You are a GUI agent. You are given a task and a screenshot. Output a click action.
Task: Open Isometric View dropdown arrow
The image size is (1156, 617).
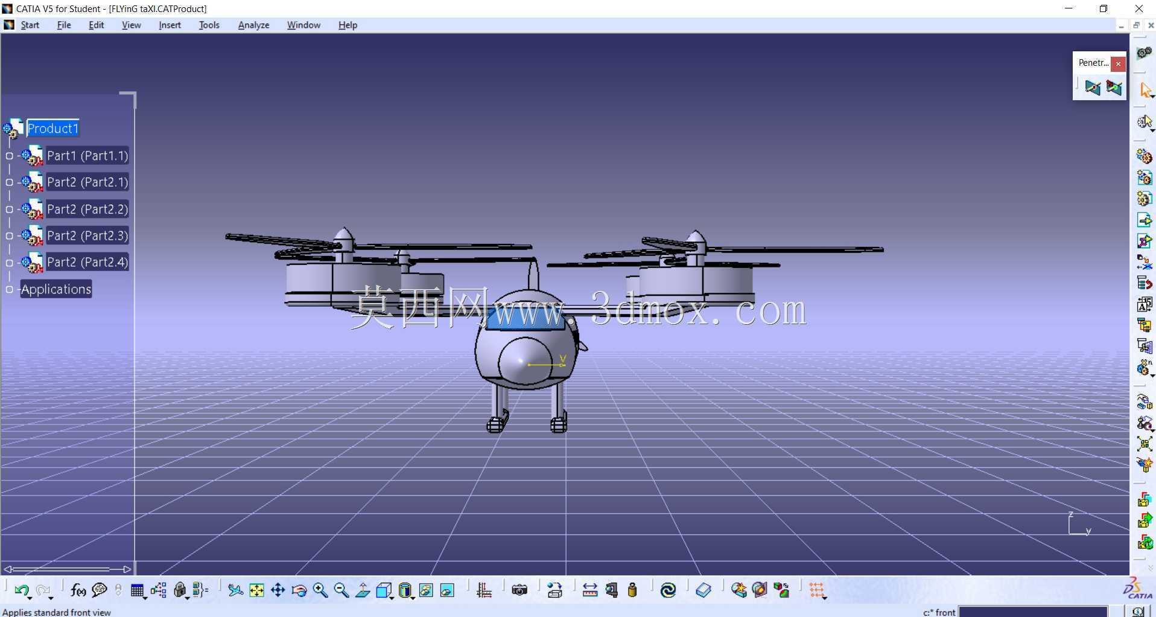click(392, 597)
